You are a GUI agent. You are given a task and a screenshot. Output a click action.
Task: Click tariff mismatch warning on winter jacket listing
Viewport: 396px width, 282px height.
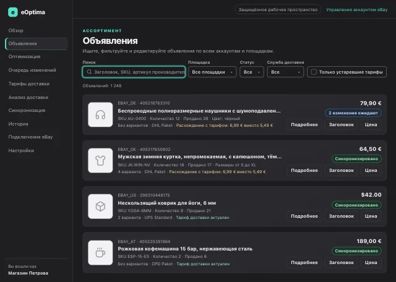217,172
